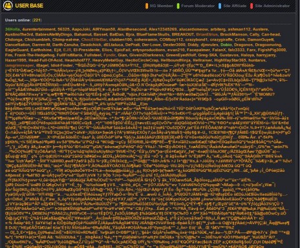Select the clubben100 user link

point(120,39)
